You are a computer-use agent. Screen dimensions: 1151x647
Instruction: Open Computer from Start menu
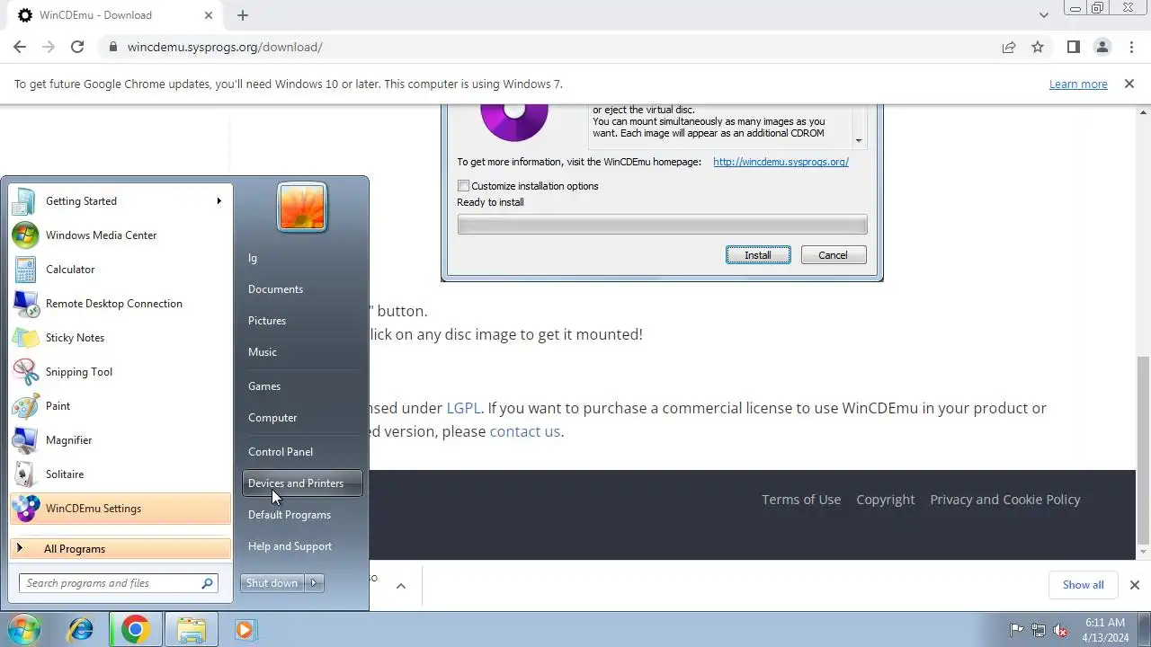tap(272, 418)
